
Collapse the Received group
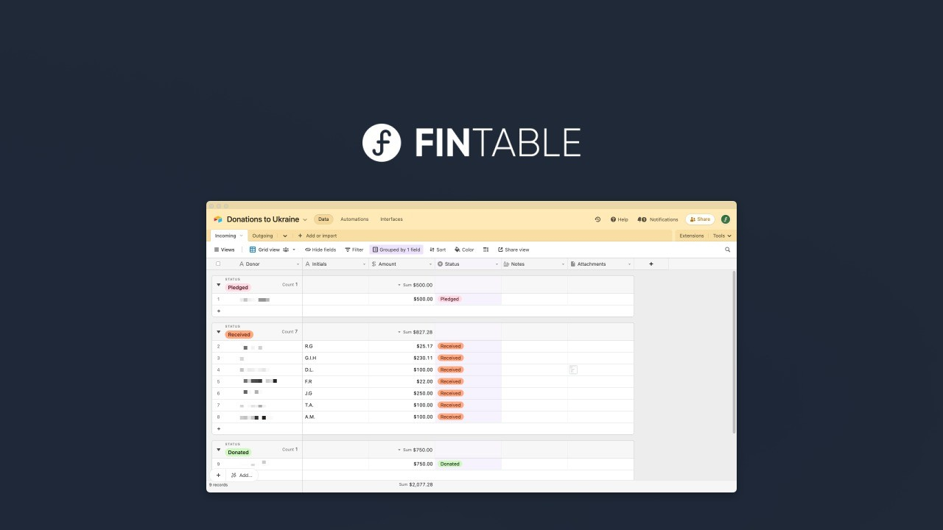tap(219, 331)
